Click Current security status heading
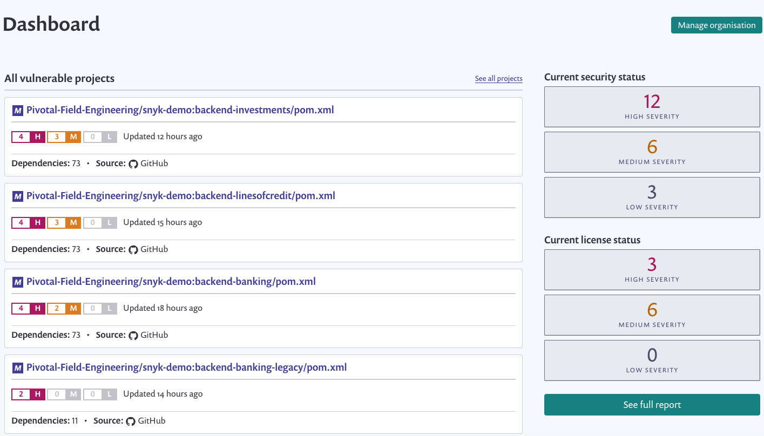The width and height of the screenshot is (764, 436). (x=594, y=77)
